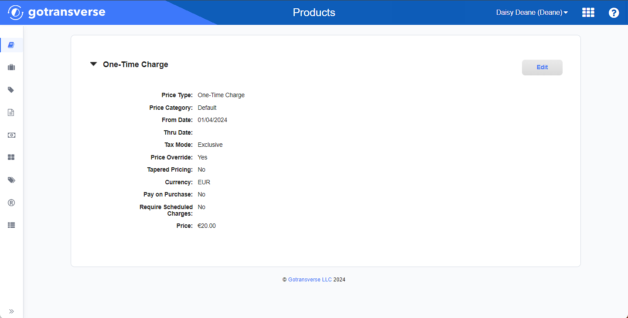628x318 pixels.
Task: Click the Price Type label
Action: tap(177, 95)
